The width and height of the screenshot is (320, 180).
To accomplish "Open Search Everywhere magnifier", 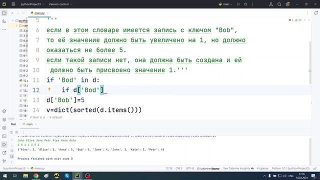I will pos(279,4).
